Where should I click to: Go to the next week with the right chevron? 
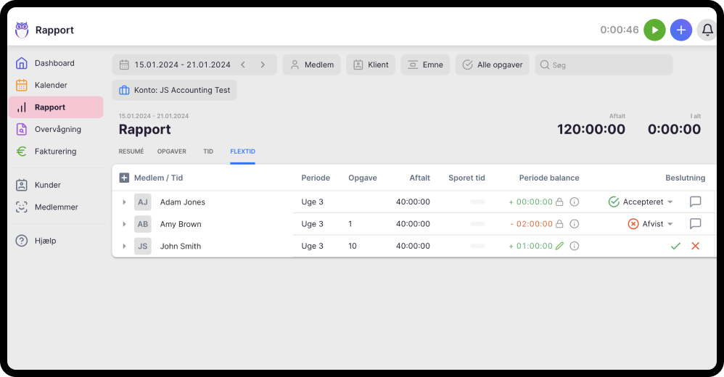click(263, 65)
